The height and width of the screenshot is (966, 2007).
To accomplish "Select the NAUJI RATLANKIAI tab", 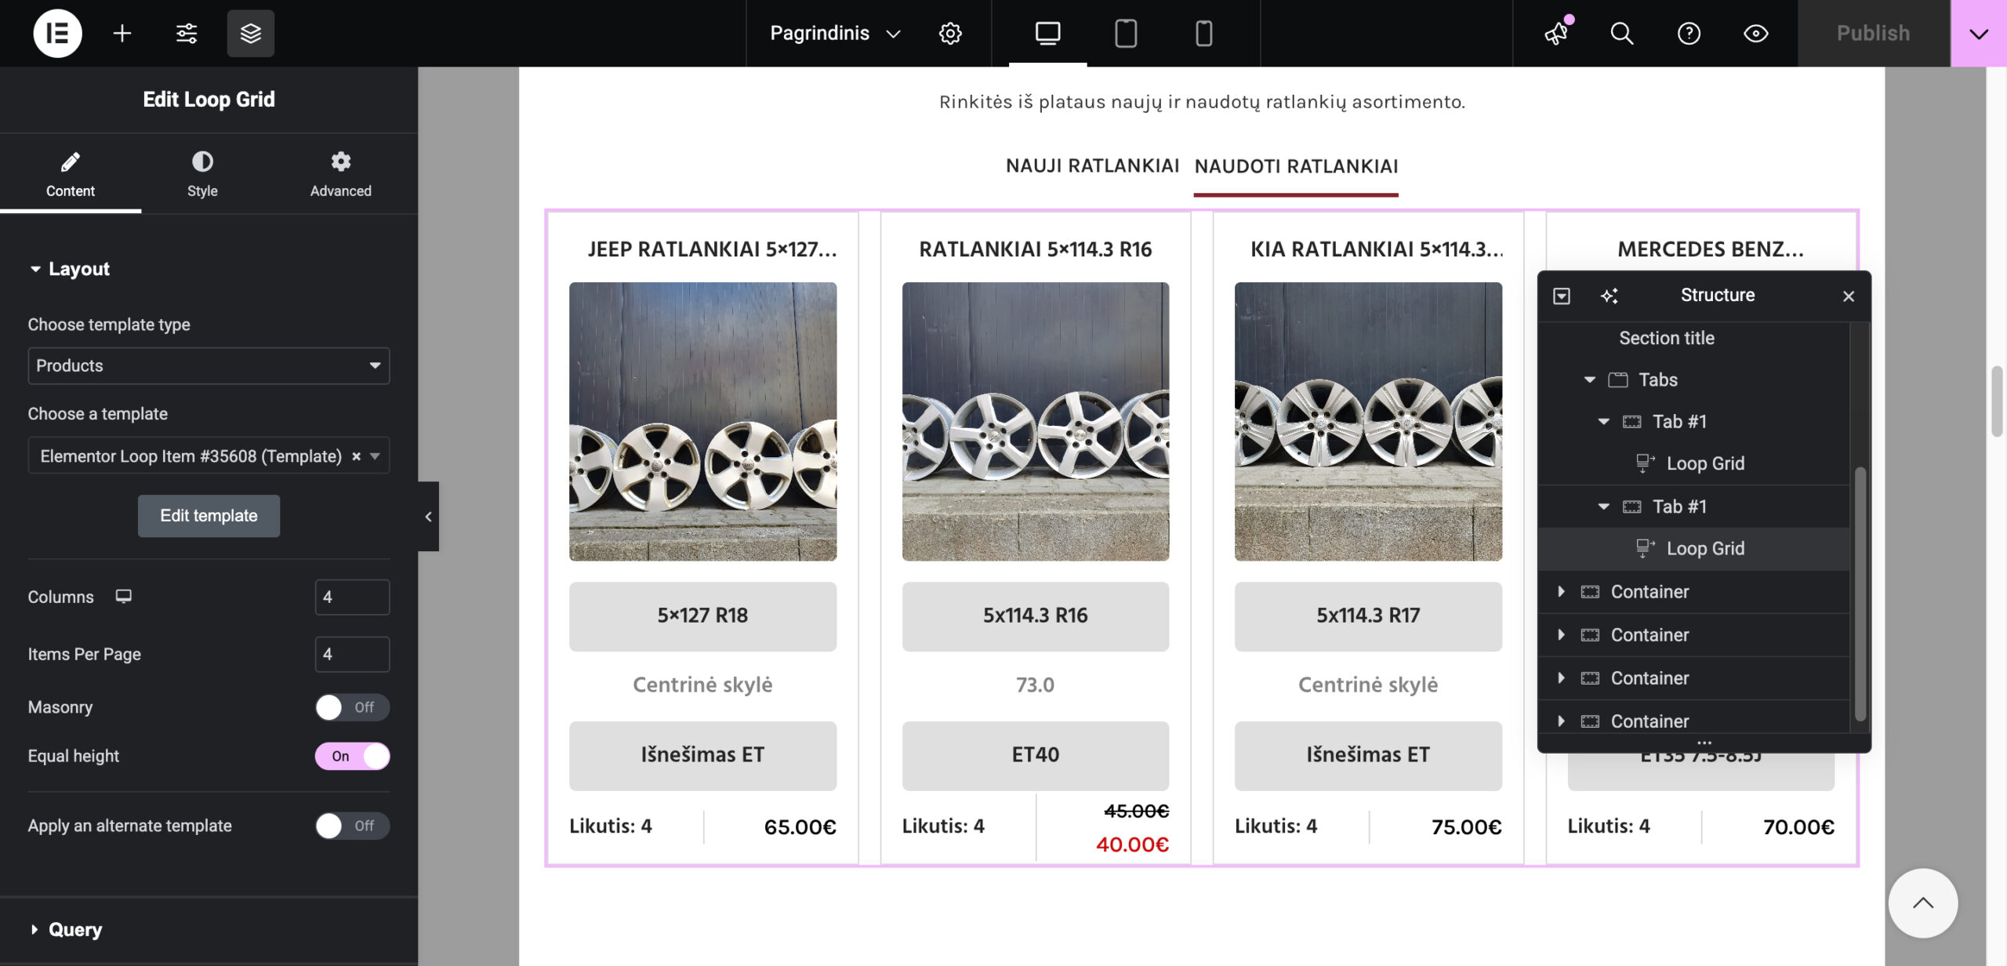I will click(x=1092, y=166).
